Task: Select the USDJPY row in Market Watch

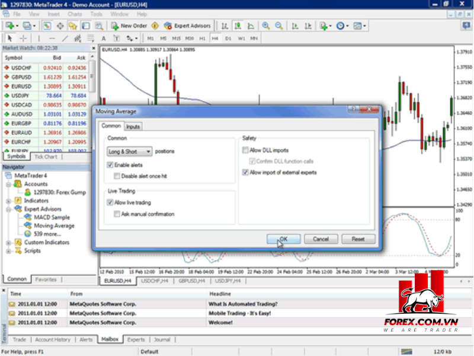Action: 46,96
